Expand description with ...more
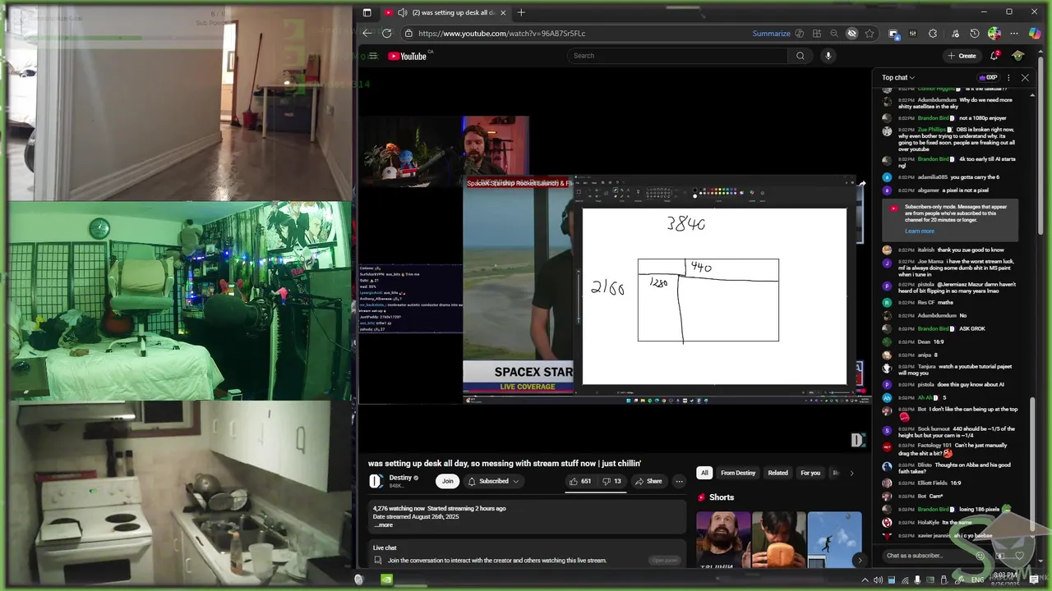 (x=382, y=525)
